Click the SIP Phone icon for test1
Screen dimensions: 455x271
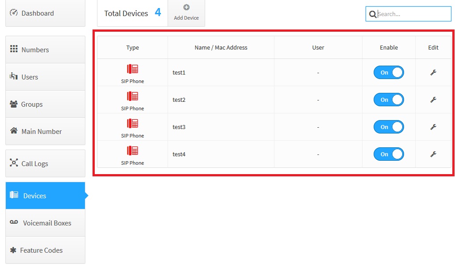[132, 69]
